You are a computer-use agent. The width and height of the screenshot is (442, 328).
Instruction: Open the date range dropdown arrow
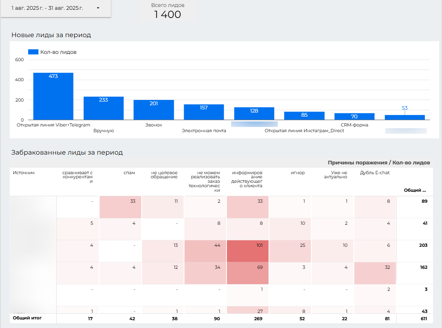[98, 8]
